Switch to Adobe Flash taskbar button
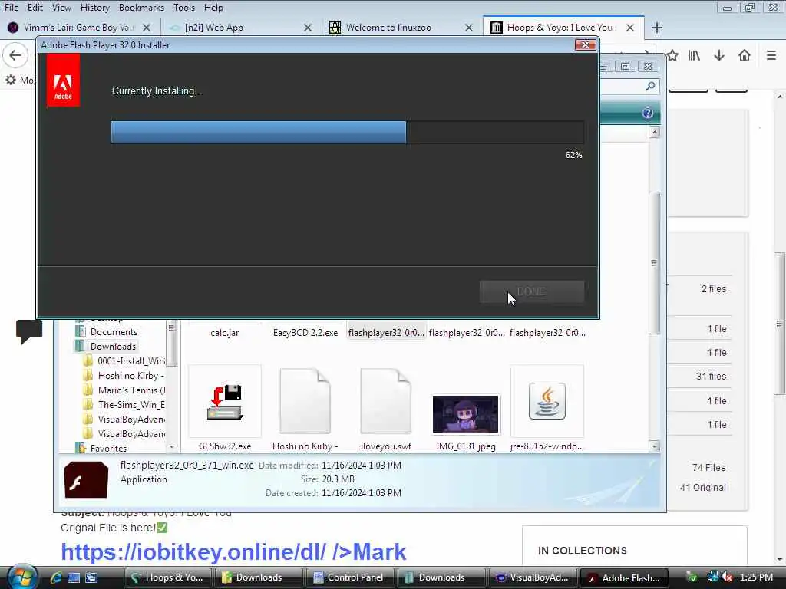 click(624, 577)
